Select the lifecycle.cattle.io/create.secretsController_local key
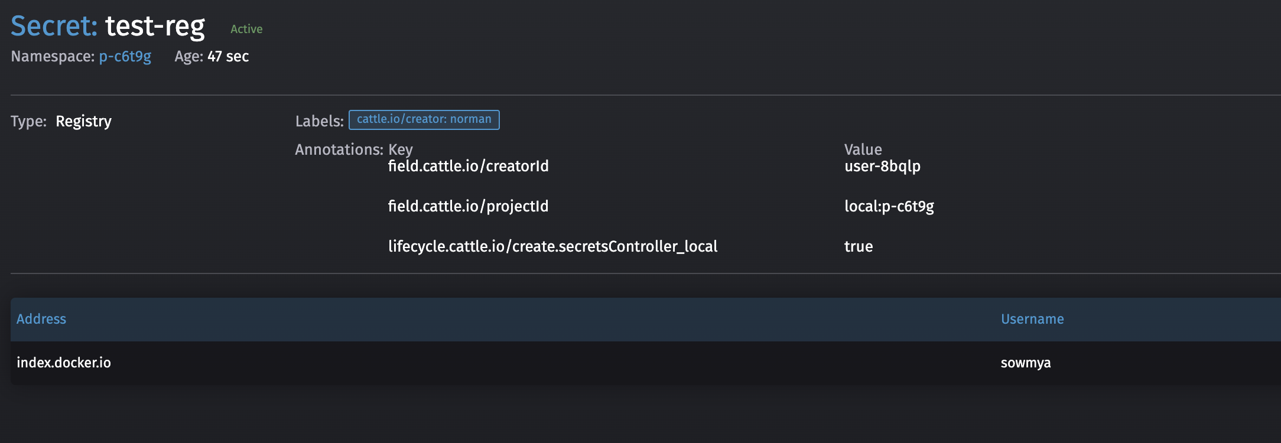The width and height of the screenshot is (1281, 443). coord(552,246)
